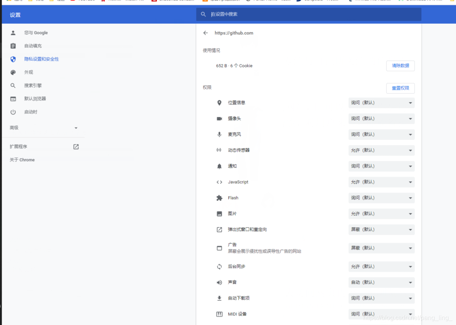Open 自动填充 settings section
The height and width of the screenshot is (325, 456).
33,46
